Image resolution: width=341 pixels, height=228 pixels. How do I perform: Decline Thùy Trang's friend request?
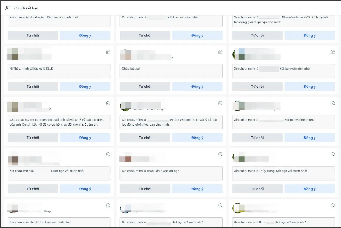257,189
